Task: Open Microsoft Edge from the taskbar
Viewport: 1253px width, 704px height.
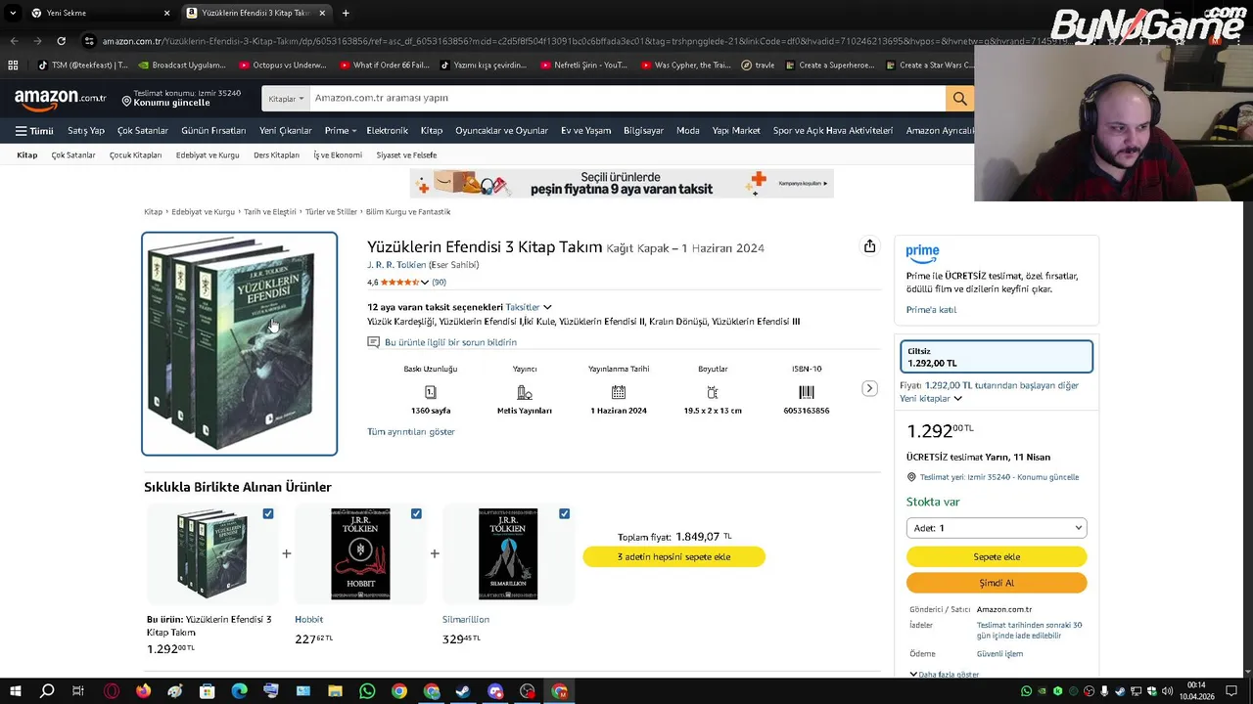Action: click(x=239, y=691)
